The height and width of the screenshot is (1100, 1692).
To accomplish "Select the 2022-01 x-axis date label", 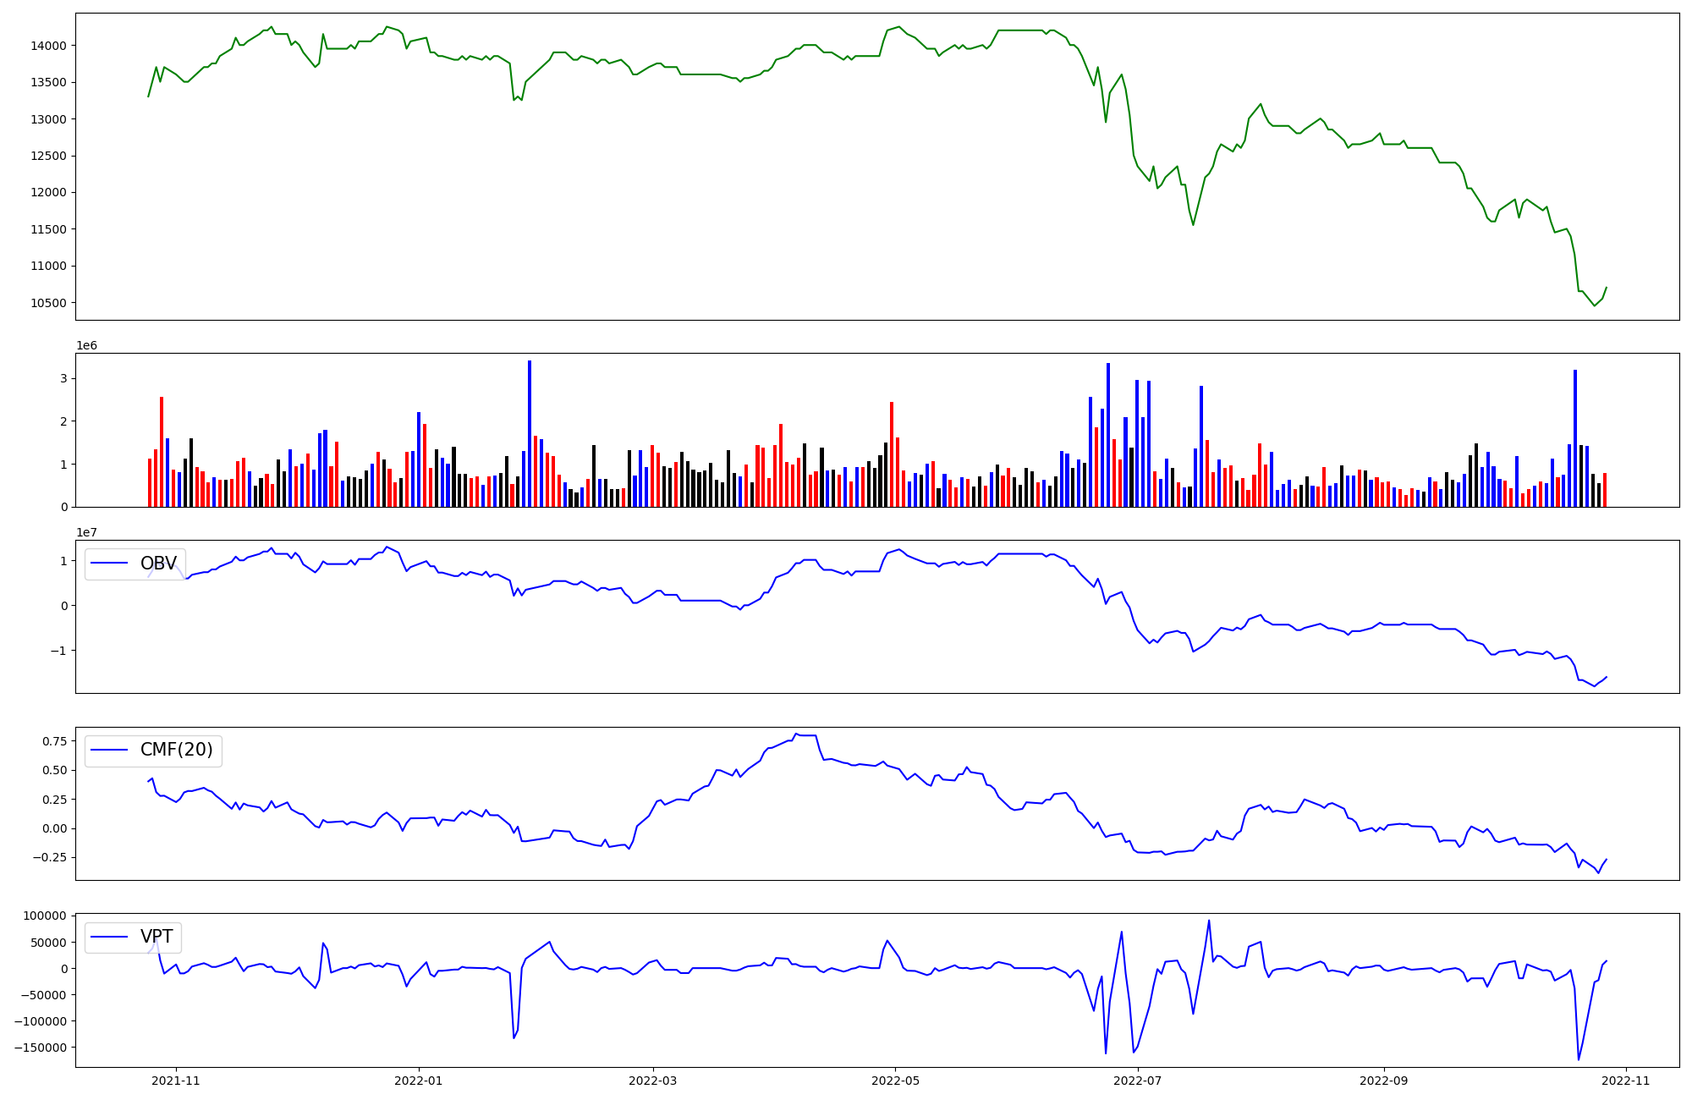I will [x=418, y=1081].
